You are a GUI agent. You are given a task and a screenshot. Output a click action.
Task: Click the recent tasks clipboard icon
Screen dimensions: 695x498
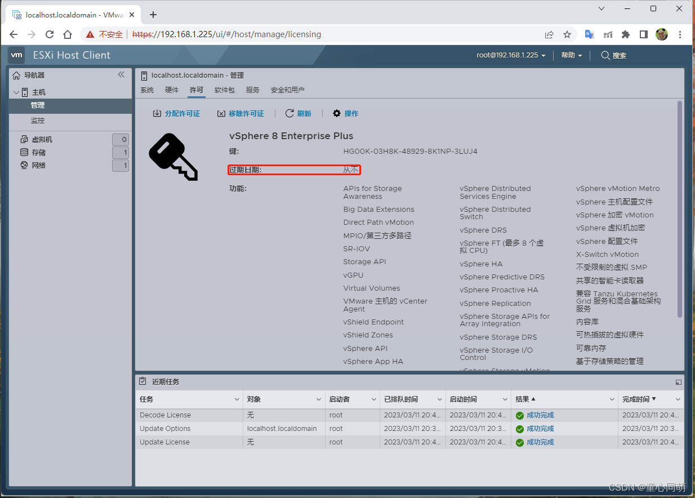pos(143,381)
